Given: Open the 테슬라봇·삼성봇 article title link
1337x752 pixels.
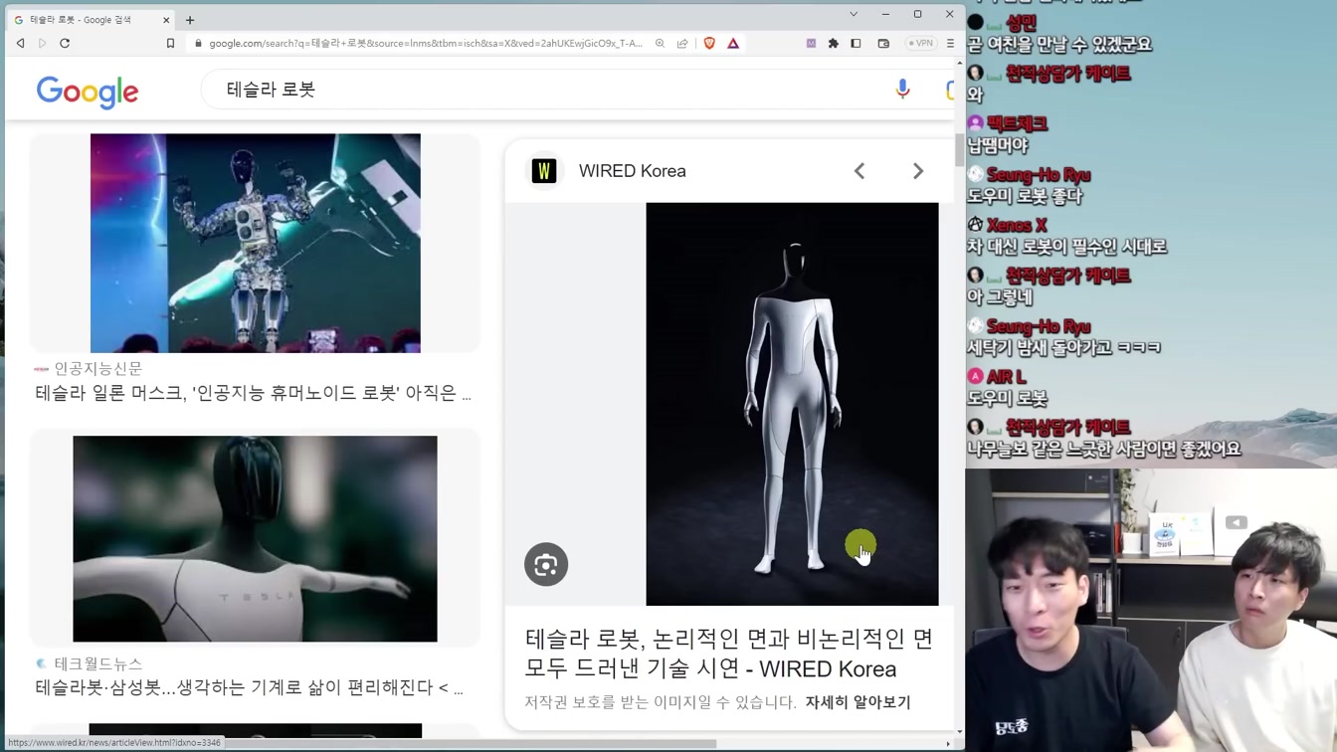Looking at the screenshot, I should 249,687.
